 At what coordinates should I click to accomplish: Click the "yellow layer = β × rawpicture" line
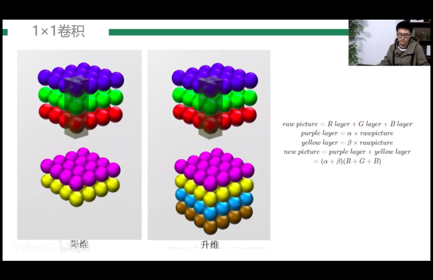point(347,143)
